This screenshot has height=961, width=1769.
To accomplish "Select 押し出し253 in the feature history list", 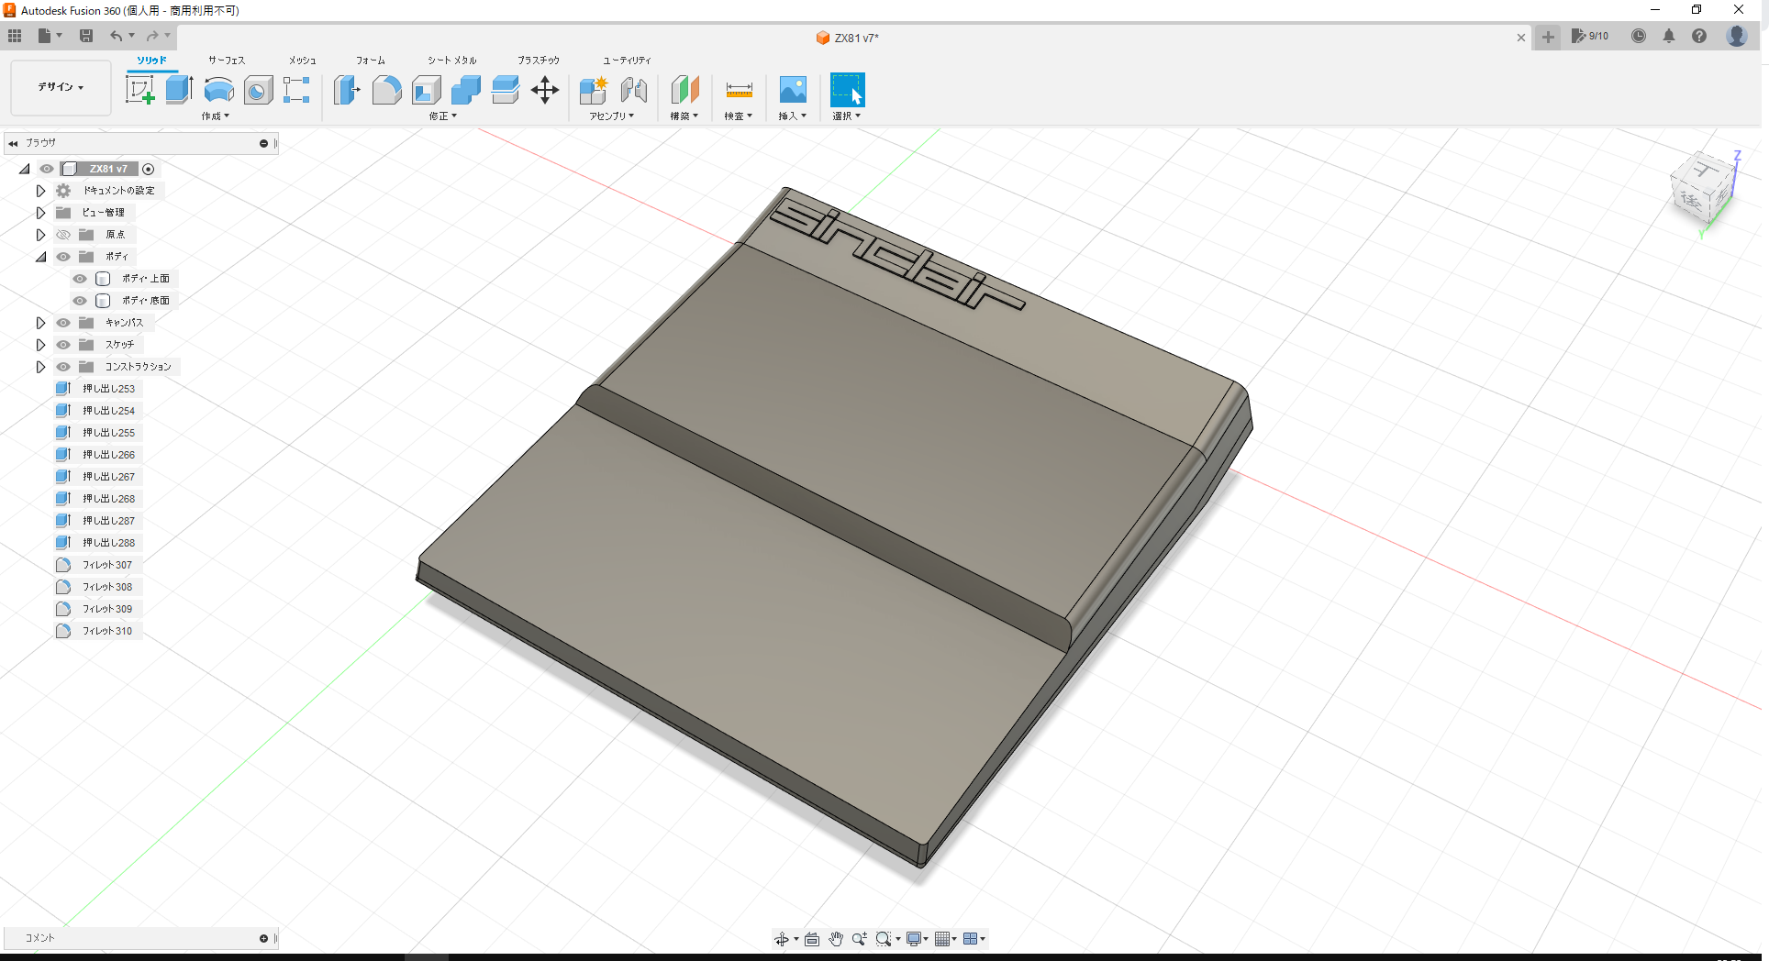I will tap(108, 388).
